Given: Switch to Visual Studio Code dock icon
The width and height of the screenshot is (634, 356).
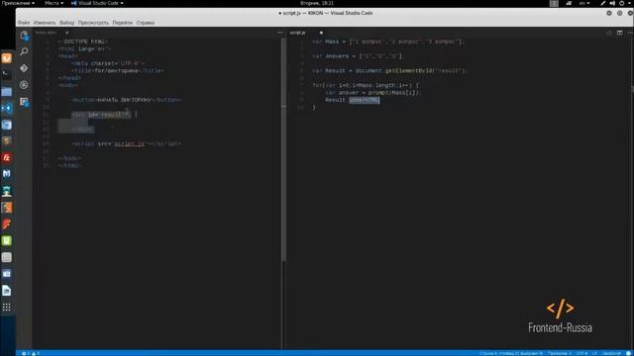Looking at the screenshot, I should [7, 108].
